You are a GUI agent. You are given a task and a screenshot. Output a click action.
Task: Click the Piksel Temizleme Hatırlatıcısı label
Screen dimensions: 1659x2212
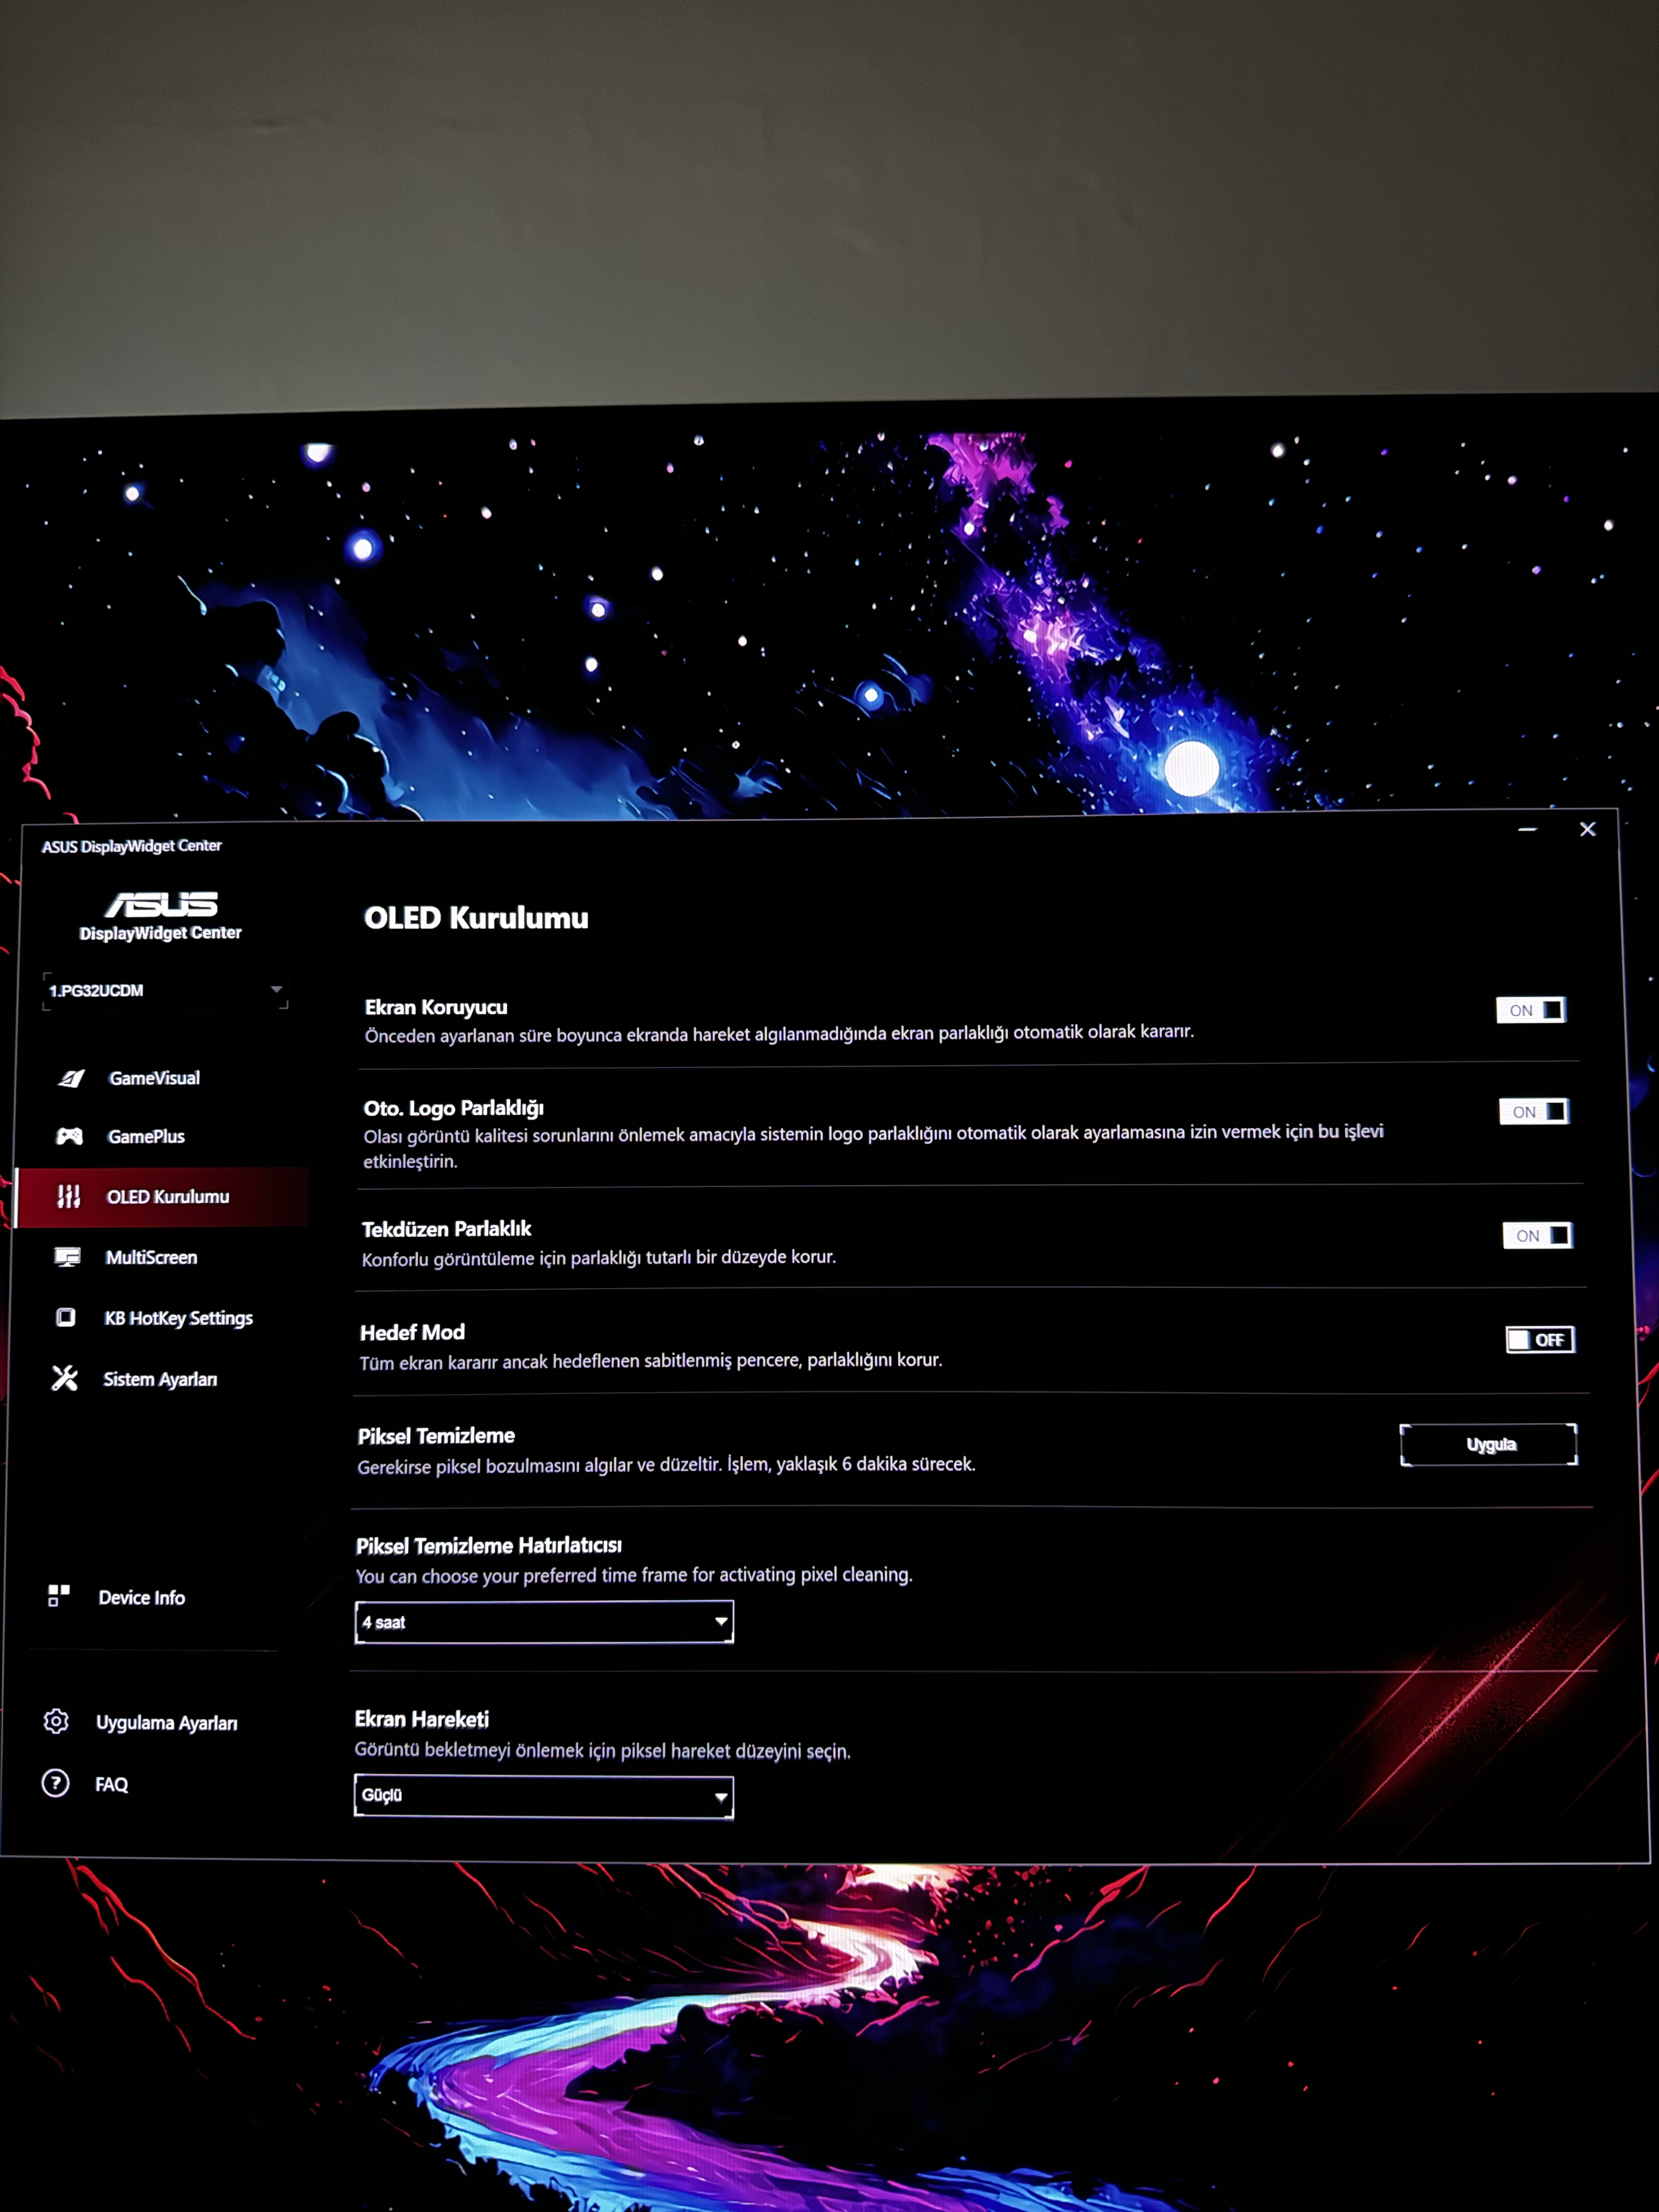pyautogui.click(x=489, y=1545)
